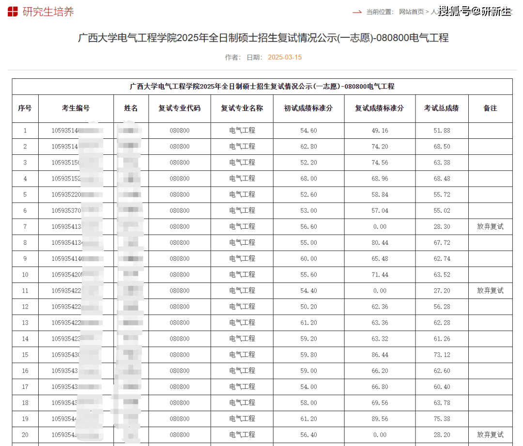Select 放弃复试 remark in row 20
This screenshot has width=523, height=446.
pos(490,435)
